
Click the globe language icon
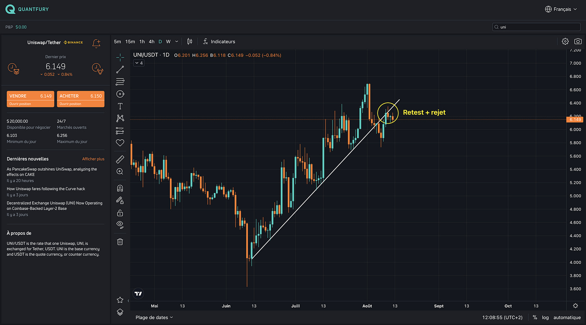click(x=548, y=9)
